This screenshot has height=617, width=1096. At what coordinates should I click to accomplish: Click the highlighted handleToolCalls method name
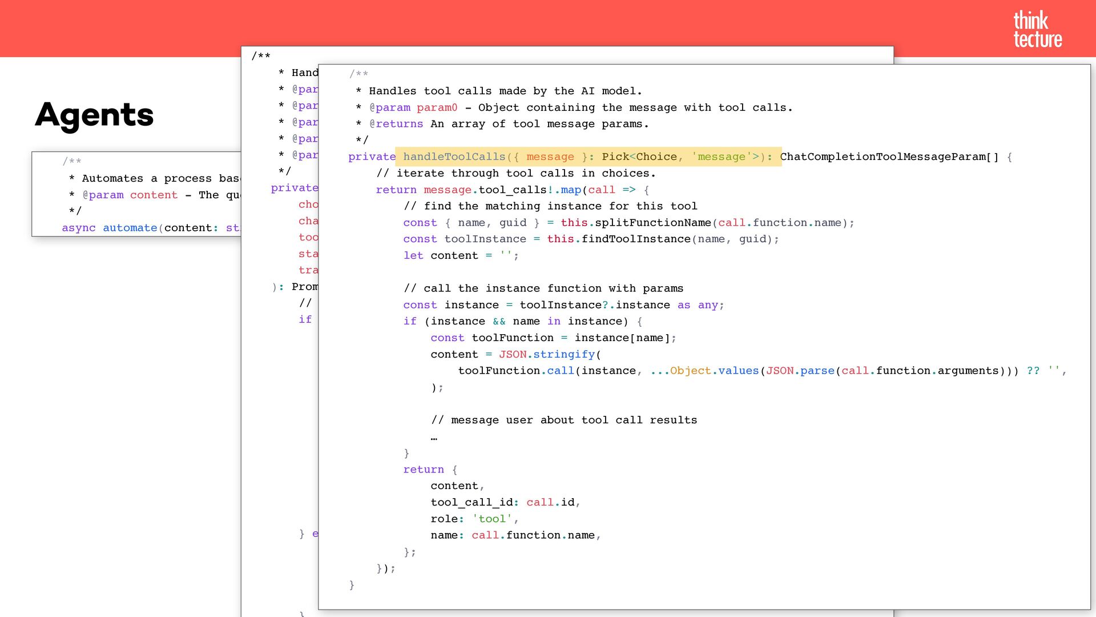454,157
